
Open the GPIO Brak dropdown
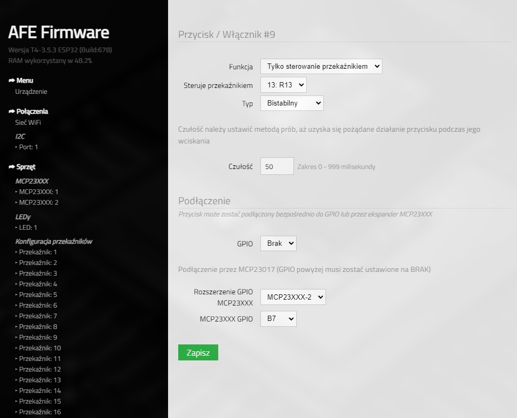pos(279,244)
